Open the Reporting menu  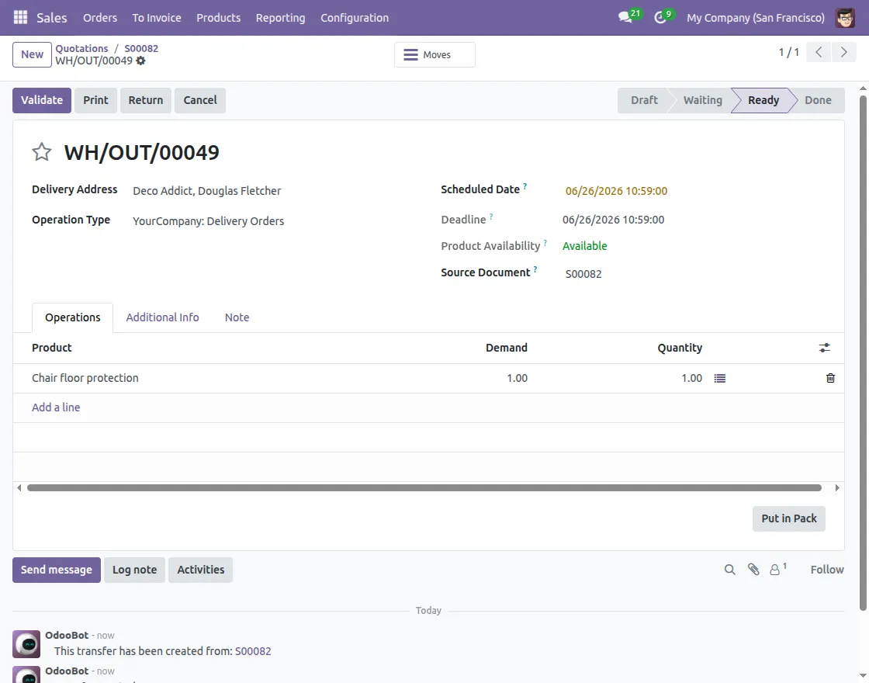click(280, 18)
